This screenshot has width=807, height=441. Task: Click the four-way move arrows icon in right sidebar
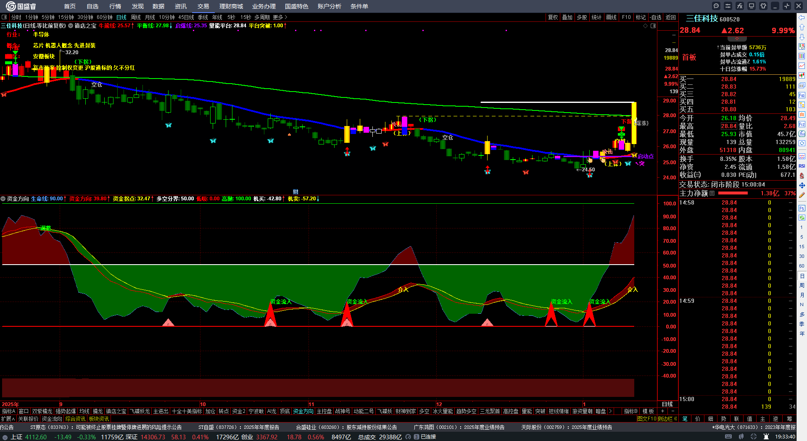802,185
